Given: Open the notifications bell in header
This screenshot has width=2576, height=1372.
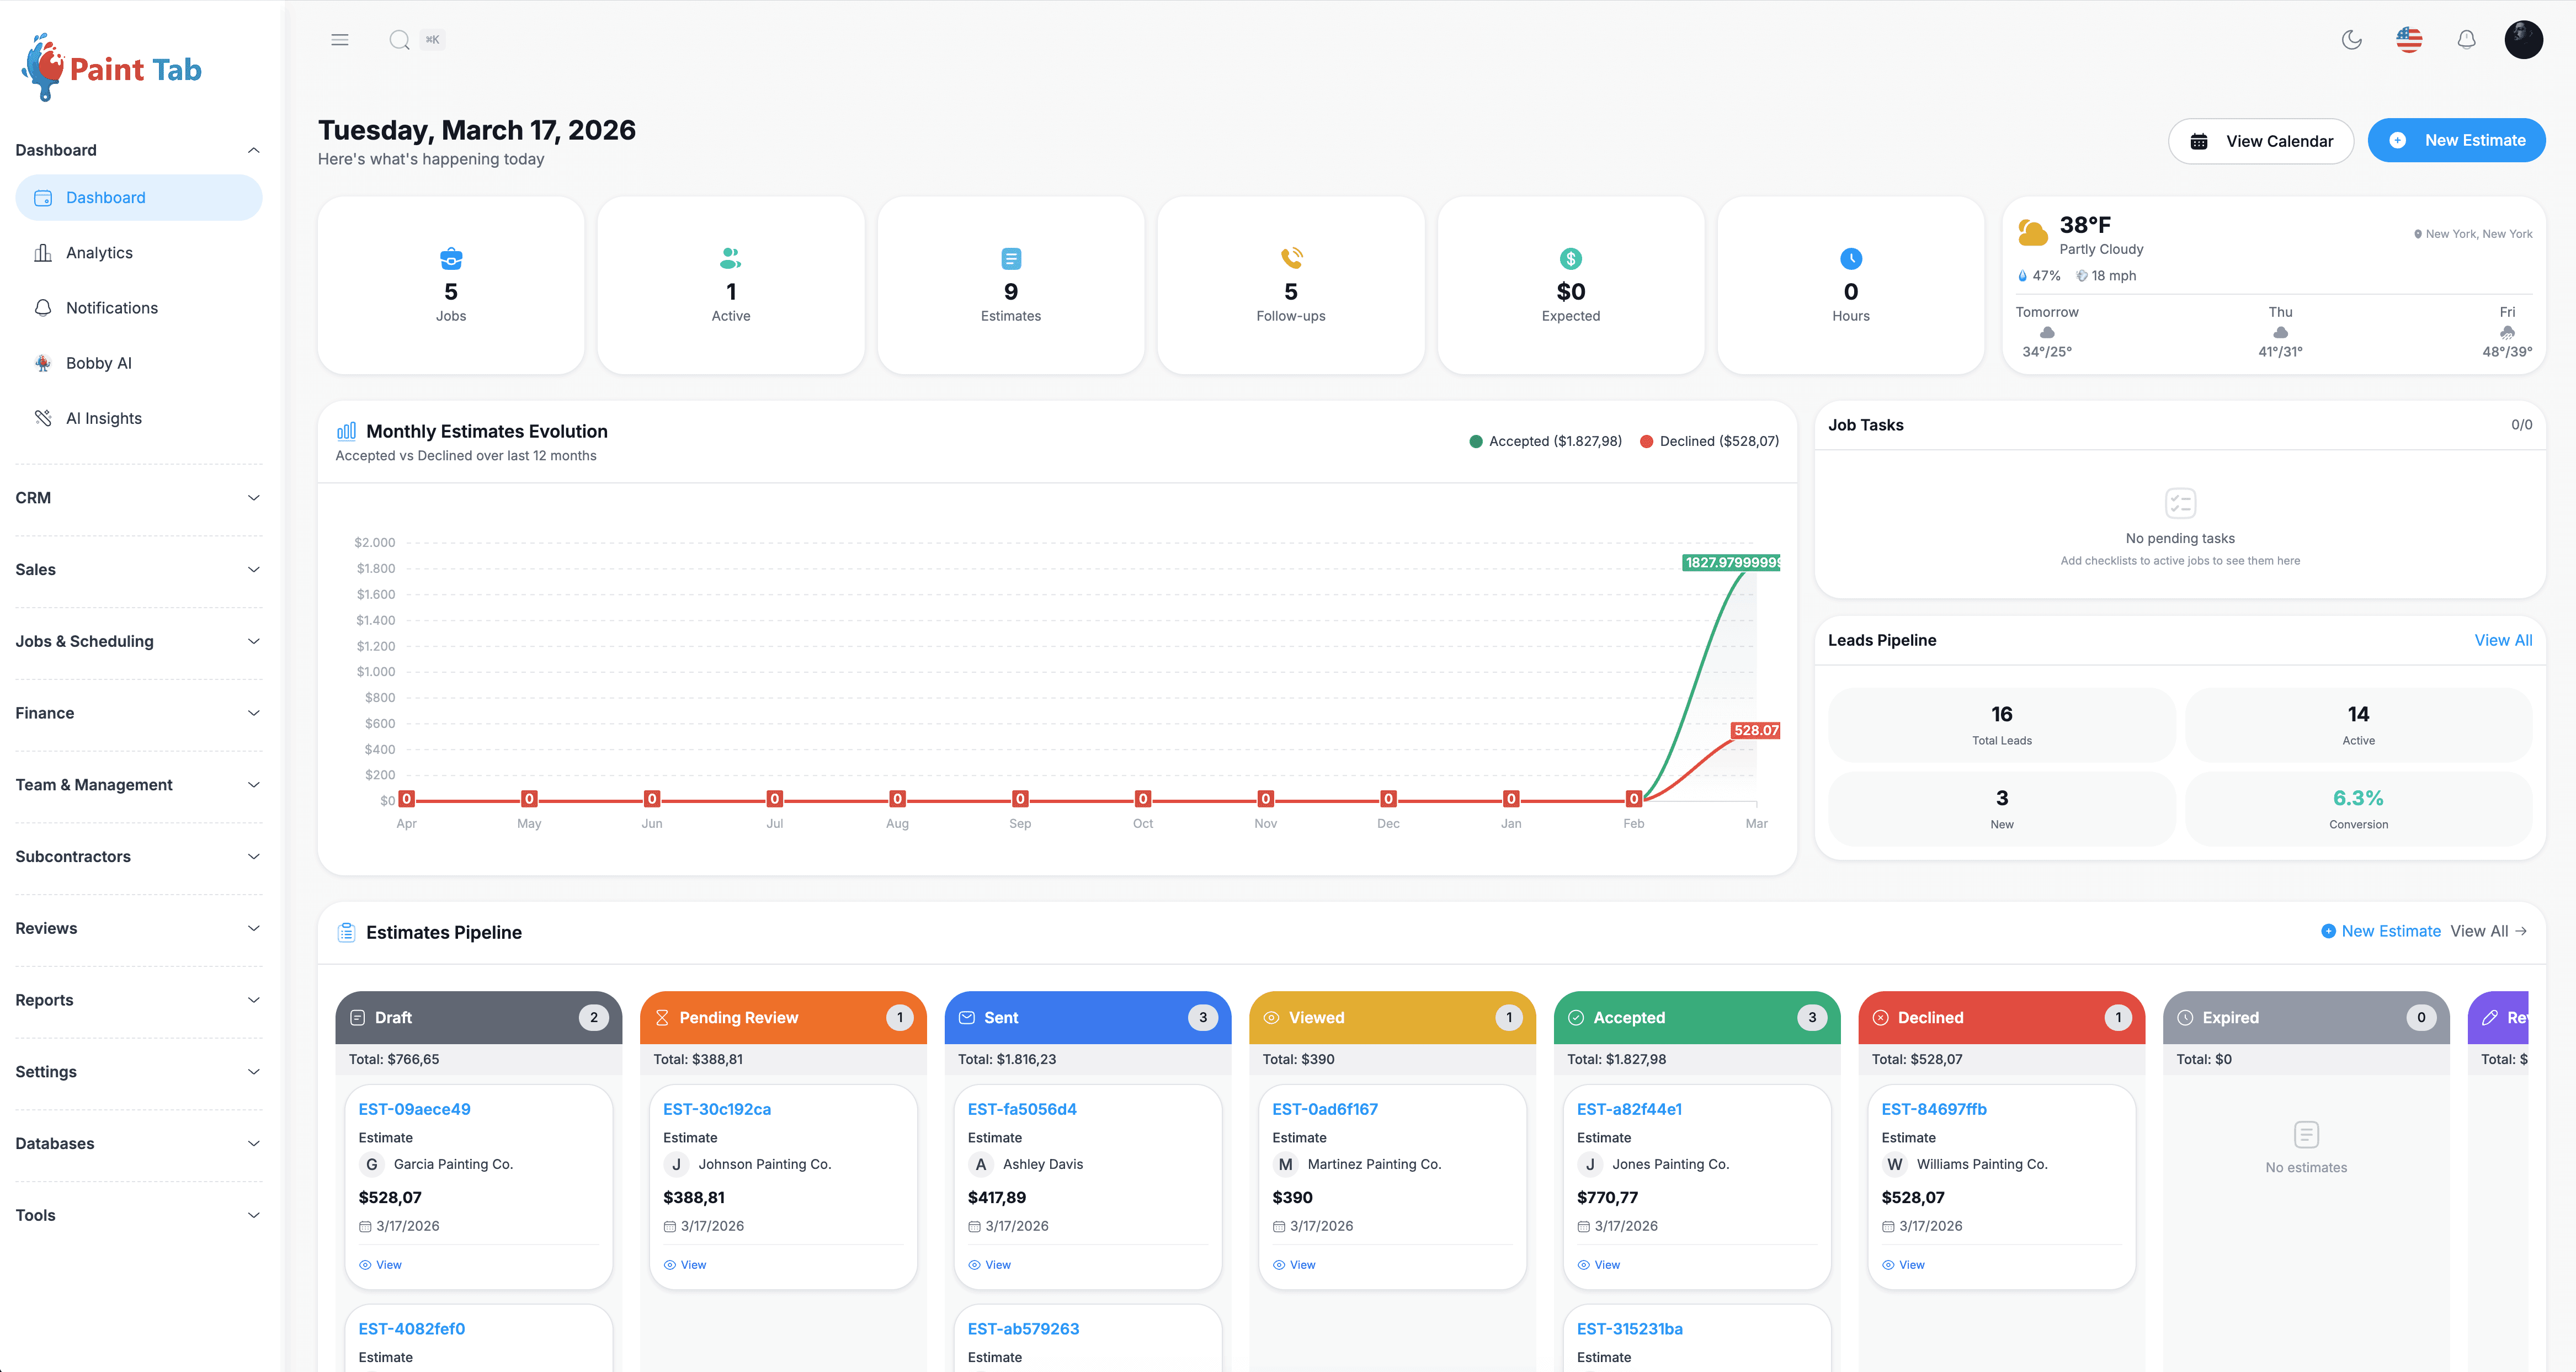Looking at the screenshot, I should click(x=2466, y=40).
